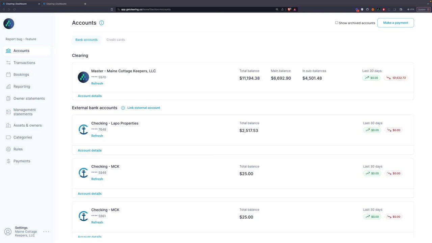The image size is (432, 243).
Task: Click the **** 5570 account number
Action: 99,77
